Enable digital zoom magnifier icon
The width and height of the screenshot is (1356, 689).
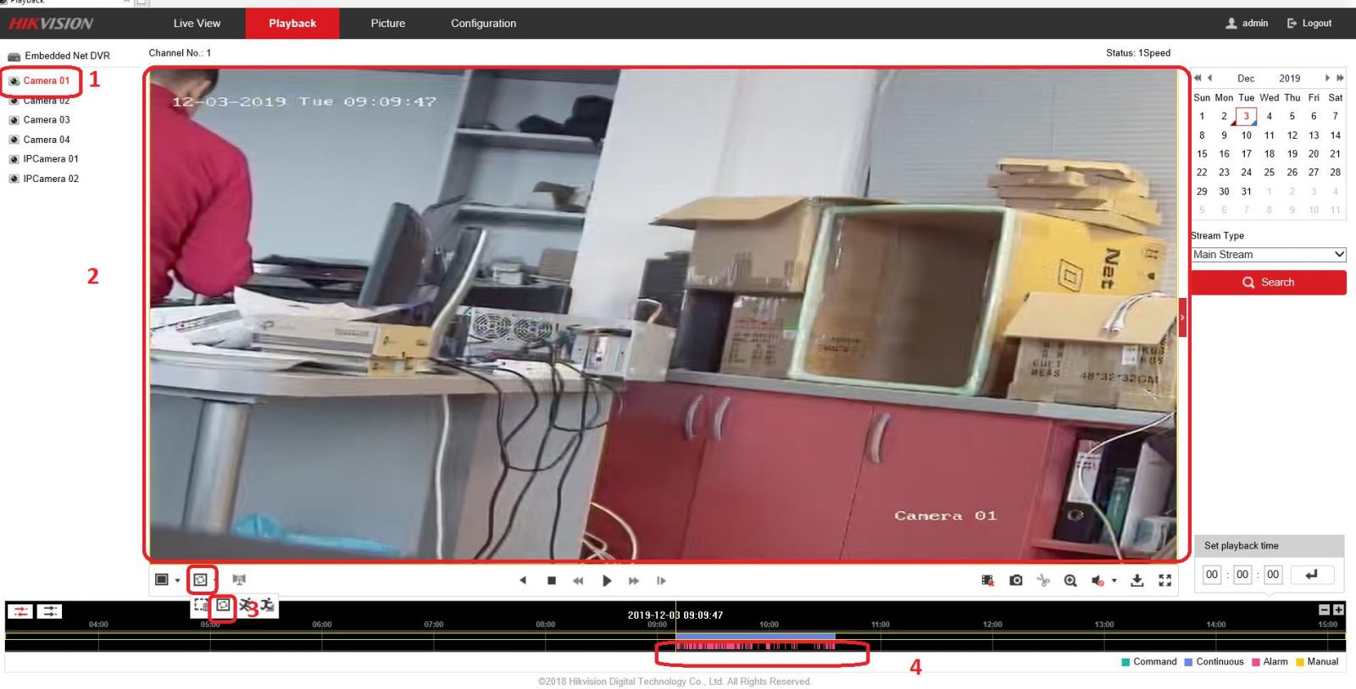1070,581
